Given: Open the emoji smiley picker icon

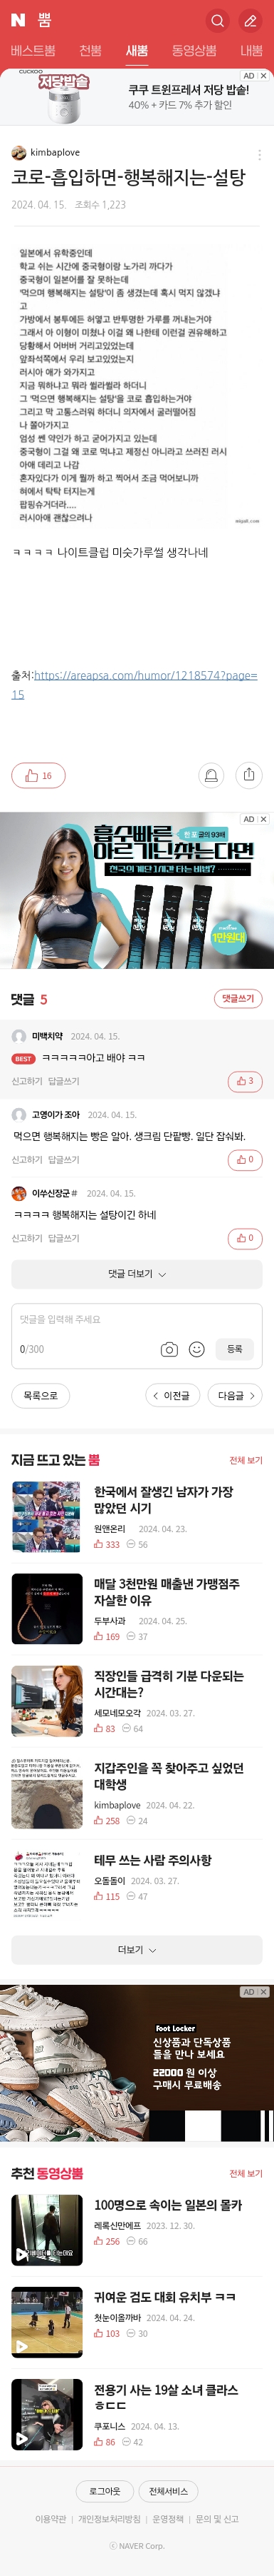Looking at the screenshot, I should point(196,1349).
